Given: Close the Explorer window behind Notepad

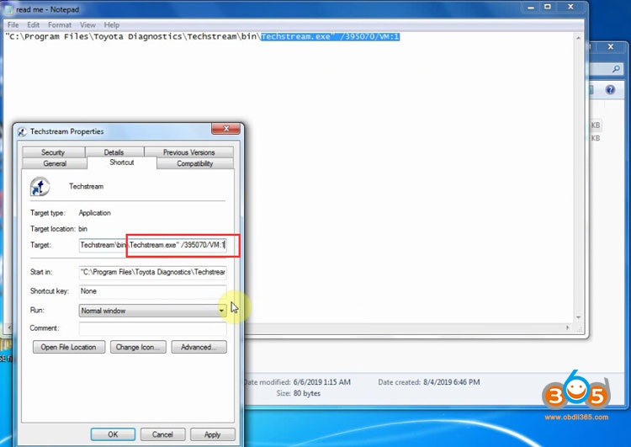Looking at the screenshot, I should (x=611, y=47).
